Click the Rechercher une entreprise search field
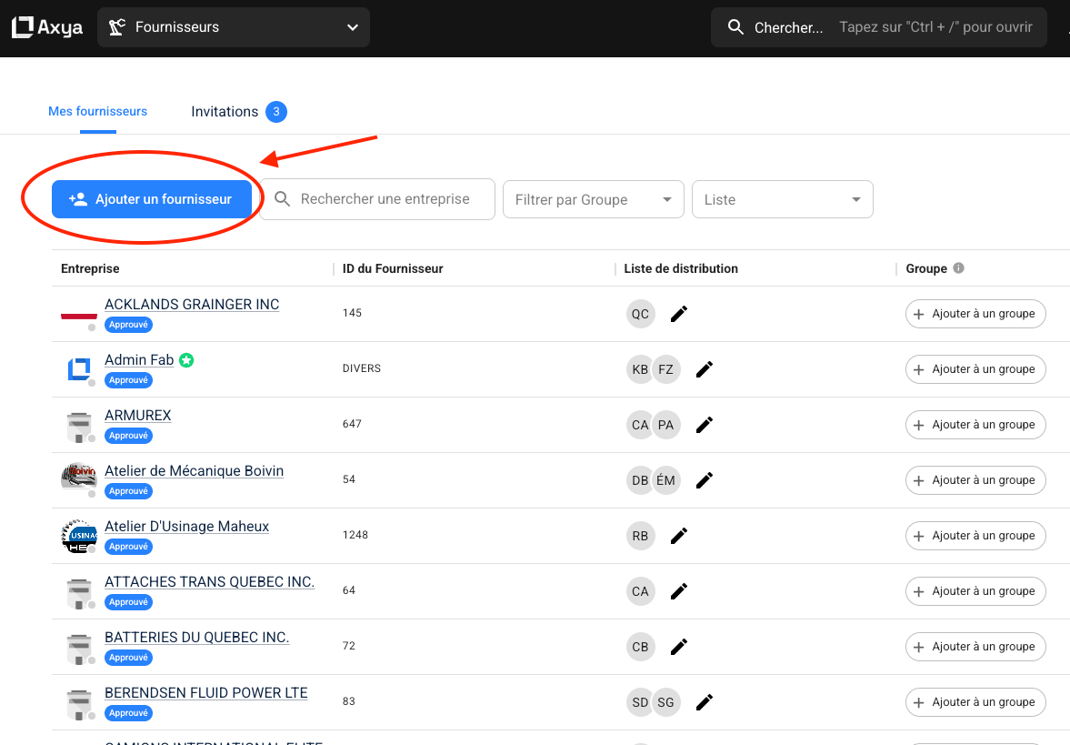Screen dimensions: 1070x745 pyautogui.click(x=385, y=199)
